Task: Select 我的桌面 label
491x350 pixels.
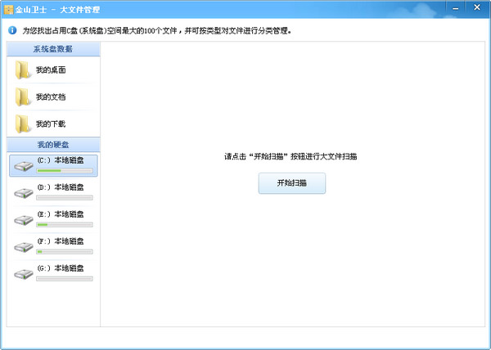Action: [x=51, y=70]
